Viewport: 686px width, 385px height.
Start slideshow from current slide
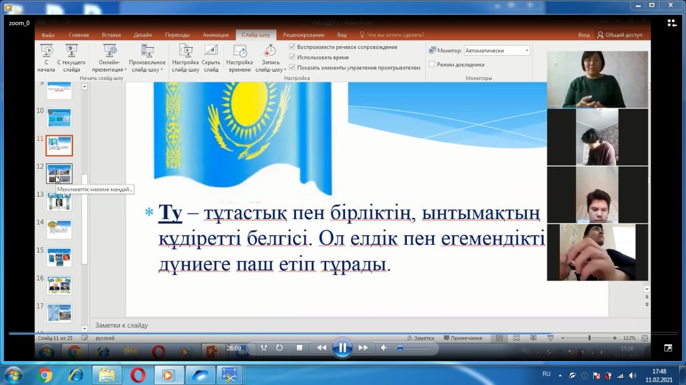[x=71, y=51]
